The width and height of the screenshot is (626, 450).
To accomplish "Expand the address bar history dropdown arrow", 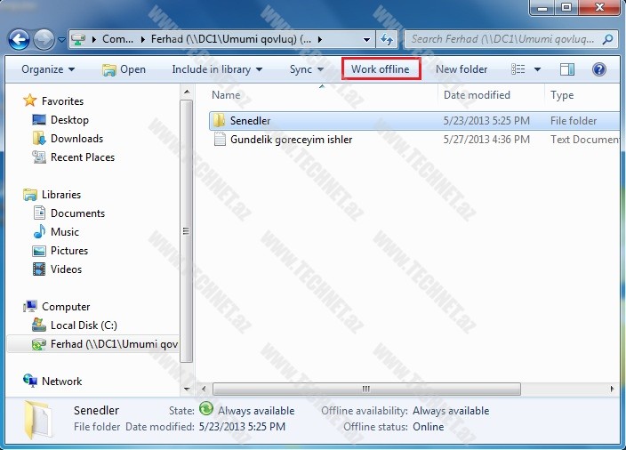I will tap(367, 39).
